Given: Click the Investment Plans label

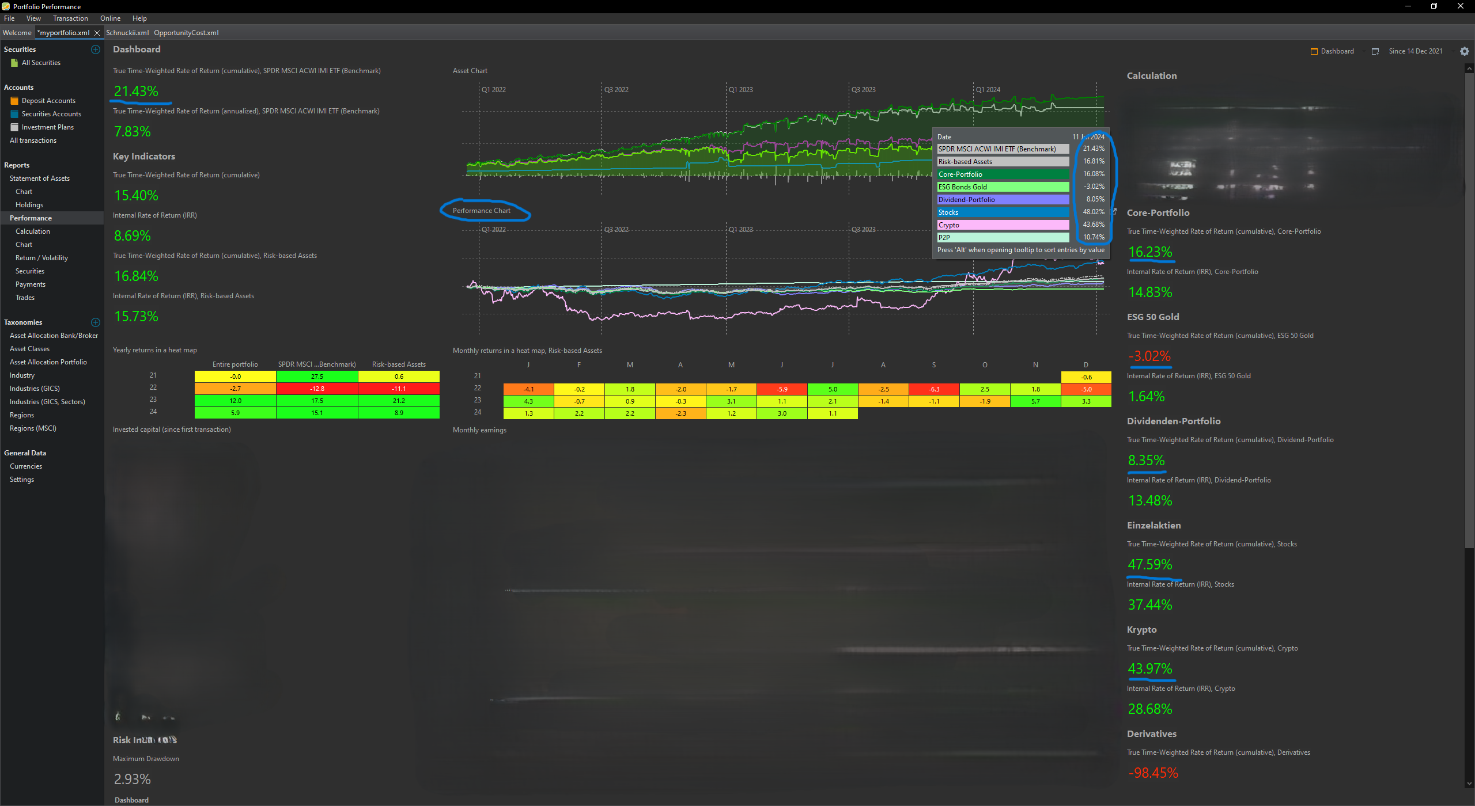Looking at the screenshot, I should click(x=48, y=127).
